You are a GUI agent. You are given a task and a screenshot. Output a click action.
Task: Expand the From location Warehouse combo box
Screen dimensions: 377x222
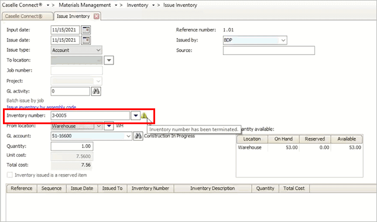[x=98, y=126]
